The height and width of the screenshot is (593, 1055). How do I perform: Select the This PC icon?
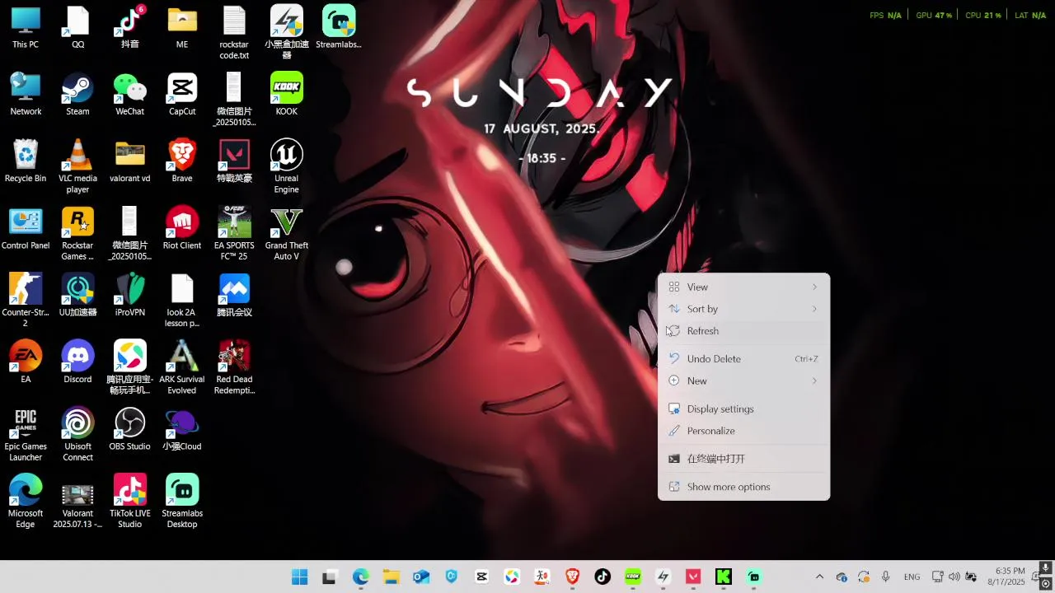[x=26, y=28]
